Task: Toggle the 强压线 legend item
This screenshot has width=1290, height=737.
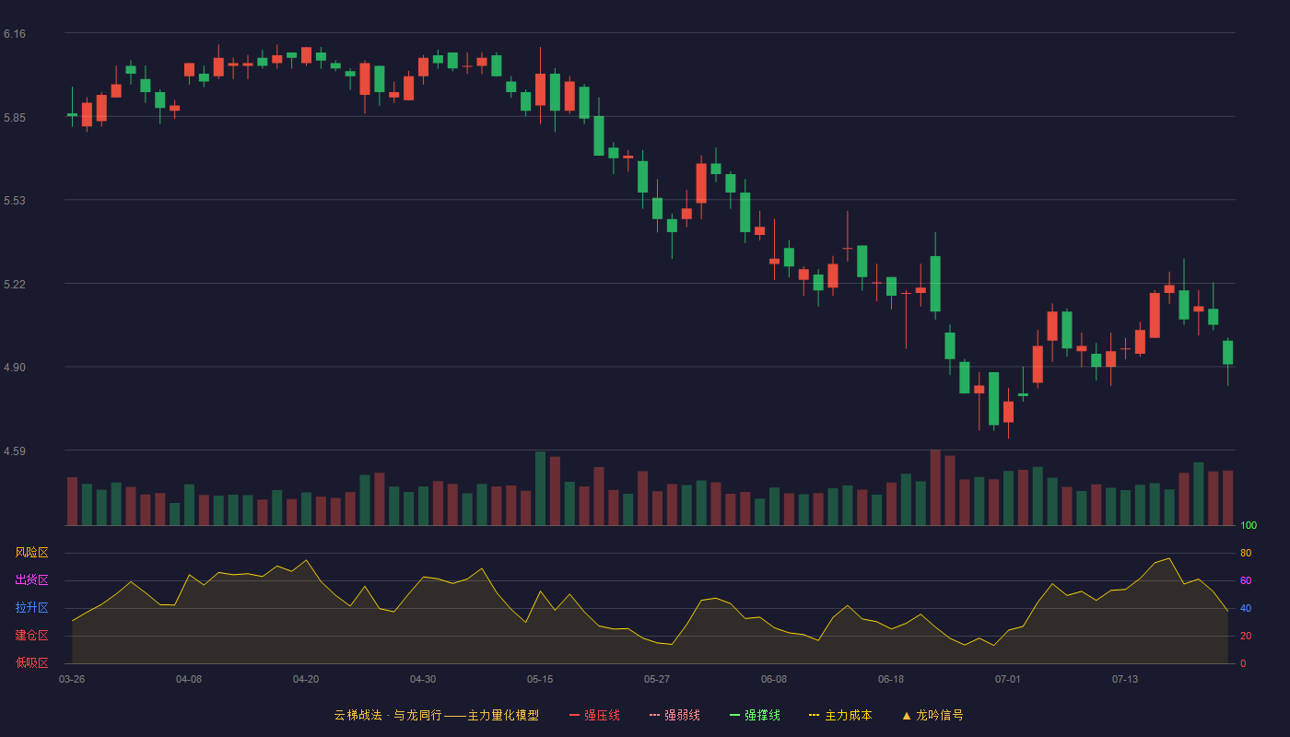Action: tap(594, 715)
